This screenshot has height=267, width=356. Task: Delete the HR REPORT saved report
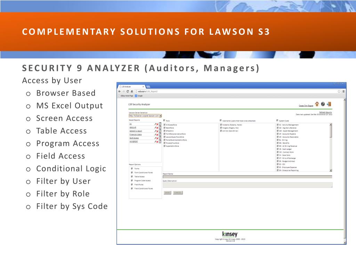click(157, 142)
